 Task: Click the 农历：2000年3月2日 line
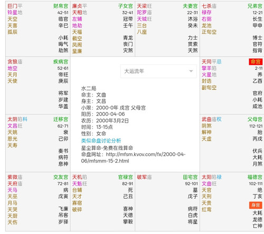[105, 121]
